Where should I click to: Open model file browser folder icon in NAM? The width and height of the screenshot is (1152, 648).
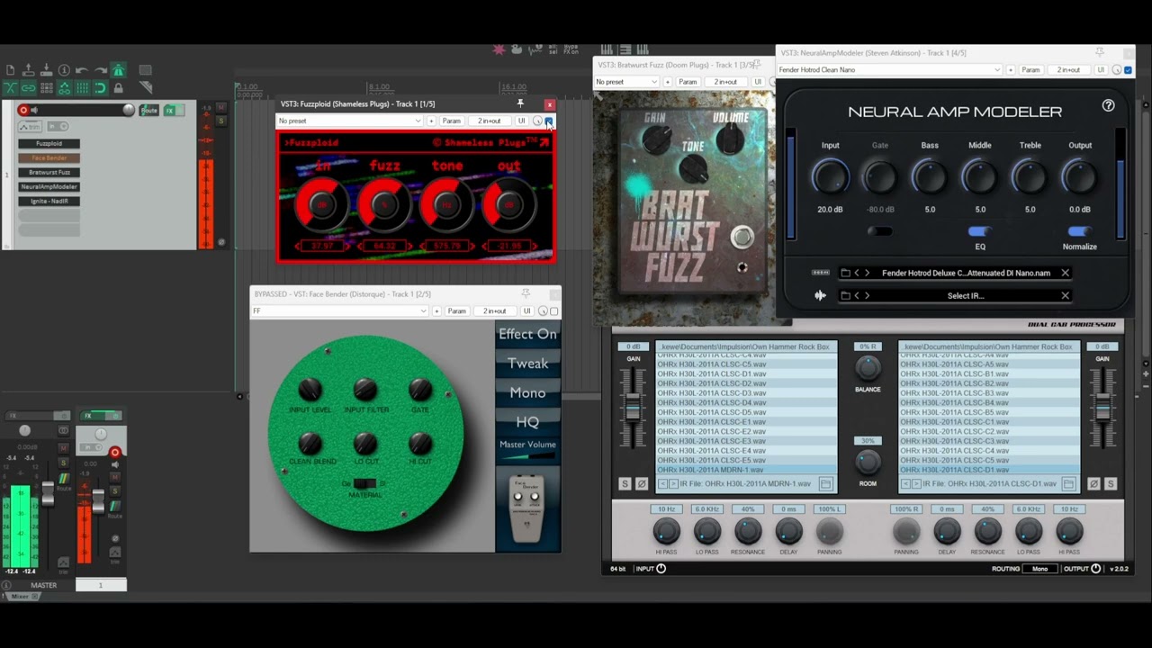[x=845, y=273]
